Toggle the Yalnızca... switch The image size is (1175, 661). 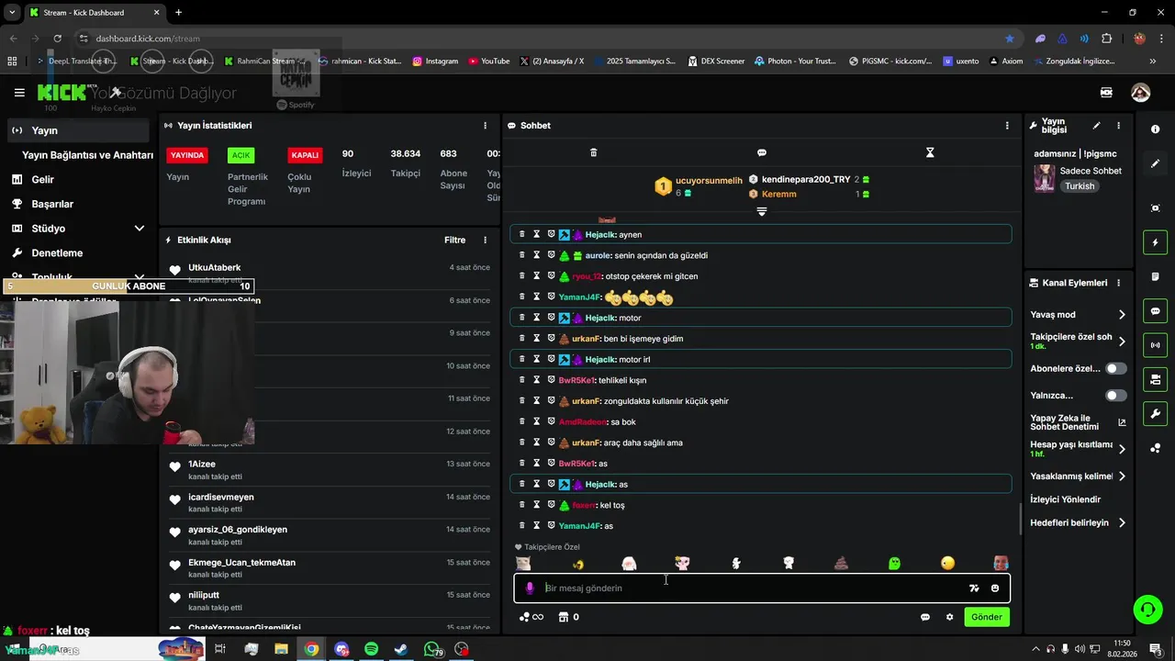tap(1116, 396)
